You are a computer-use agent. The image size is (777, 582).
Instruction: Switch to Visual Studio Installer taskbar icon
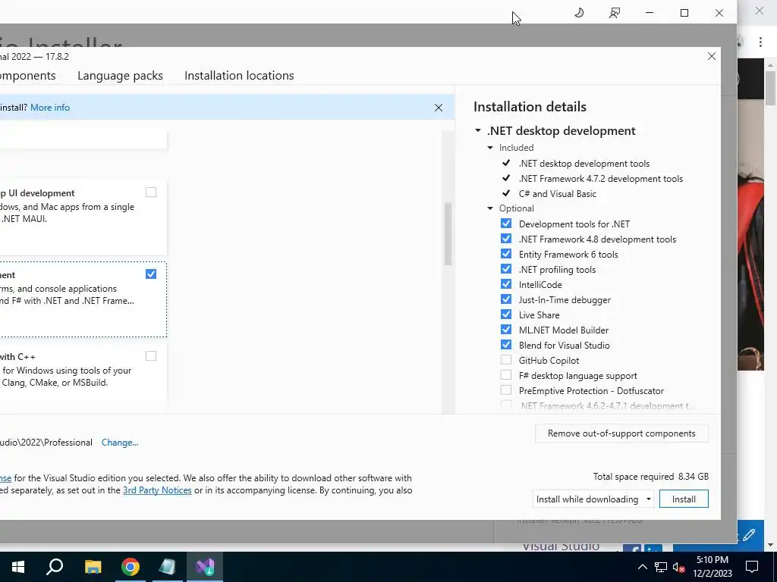[x=205, y=567]
